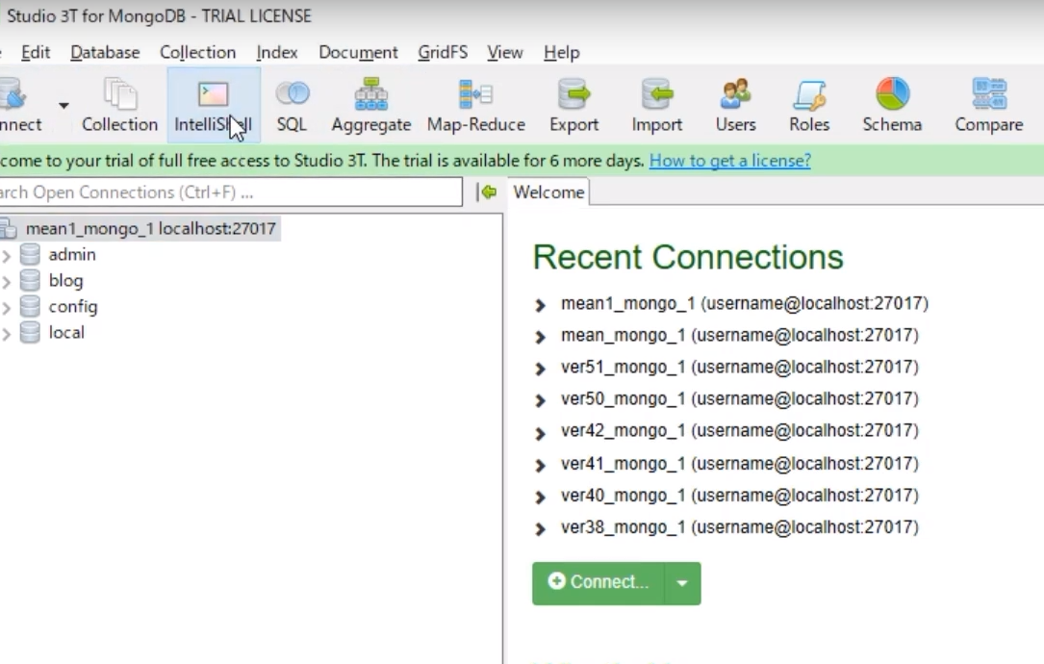Open the Users manager
This screenshot has height=664, width=1044.
[x=736, y=105]
